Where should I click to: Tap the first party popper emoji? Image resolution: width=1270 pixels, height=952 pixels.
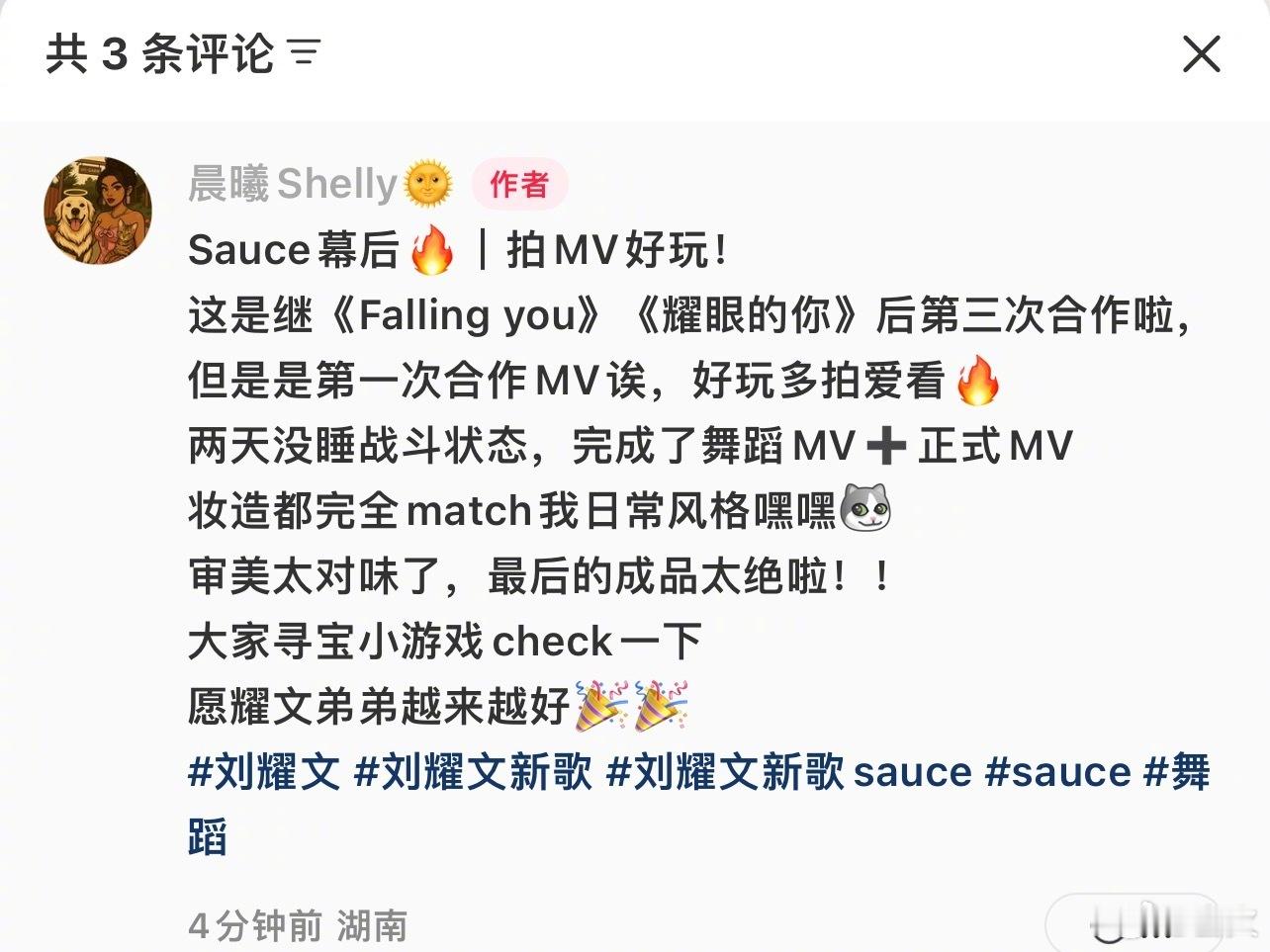pos(601,706)
